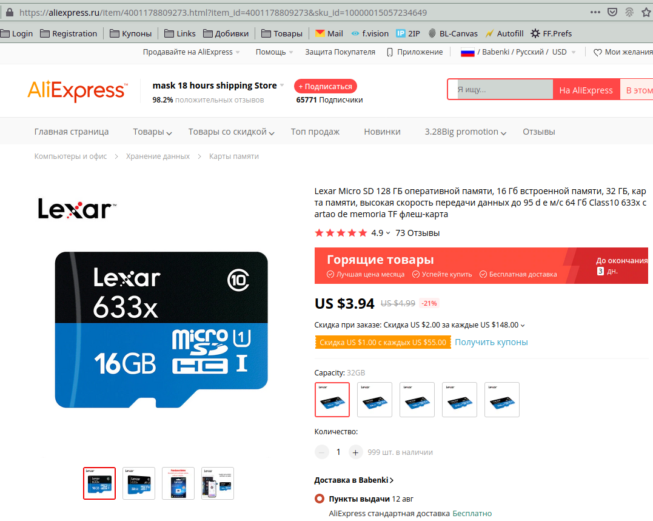This screenshot has width=653, height=521.
Task: Open the Registration bookmarks folder
Action: 69,34
